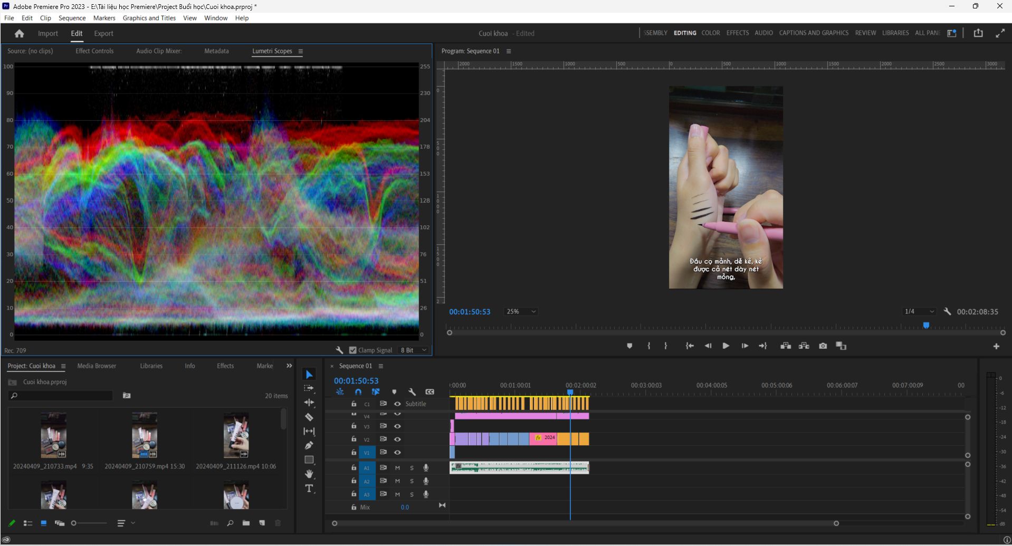
Task: Select the Pen tool in tools panel
Action: (x=309, y=445)
